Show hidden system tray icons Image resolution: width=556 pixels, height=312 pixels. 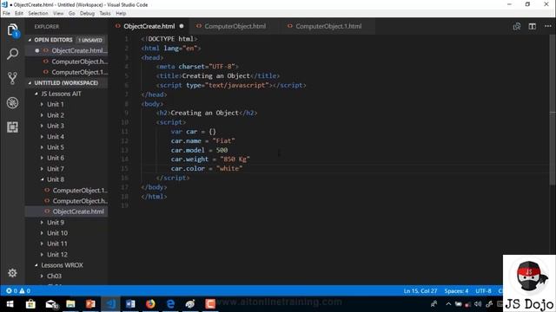point(448,304)
